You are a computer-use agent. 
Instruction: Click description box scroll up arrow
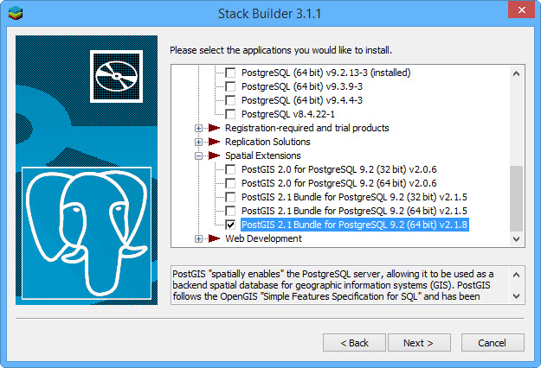517,275
